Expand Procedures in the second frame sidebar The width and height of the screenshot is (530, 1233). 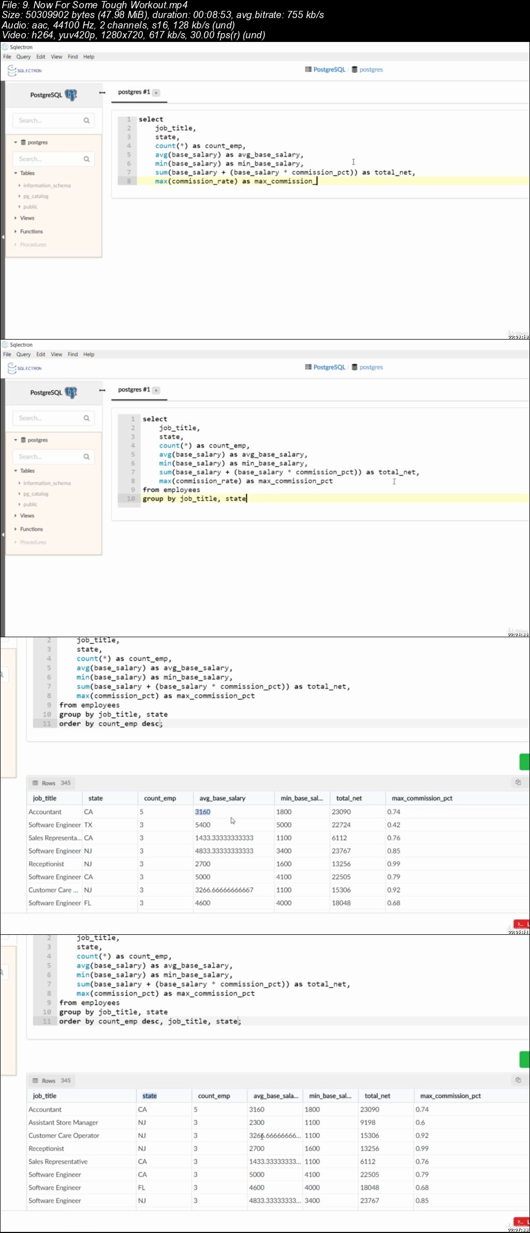tap(16, 542)
